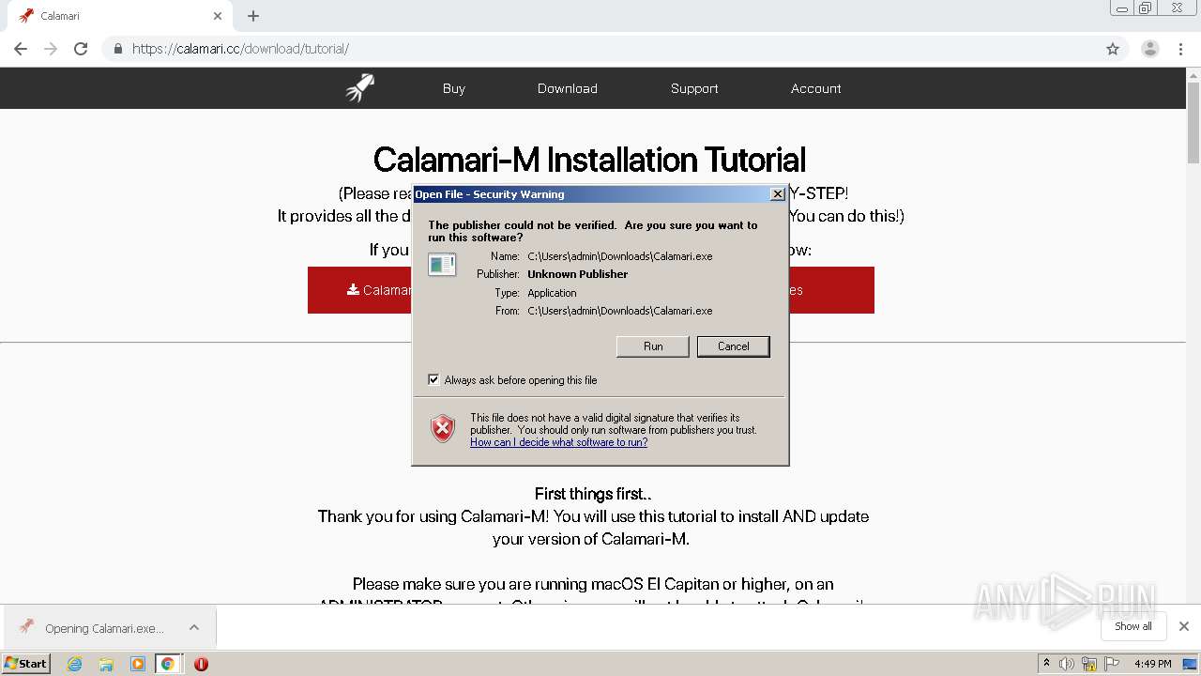Screen dimensions: 1201x676
Task: Click the red shield warning icon
Action: coord(443,429)
